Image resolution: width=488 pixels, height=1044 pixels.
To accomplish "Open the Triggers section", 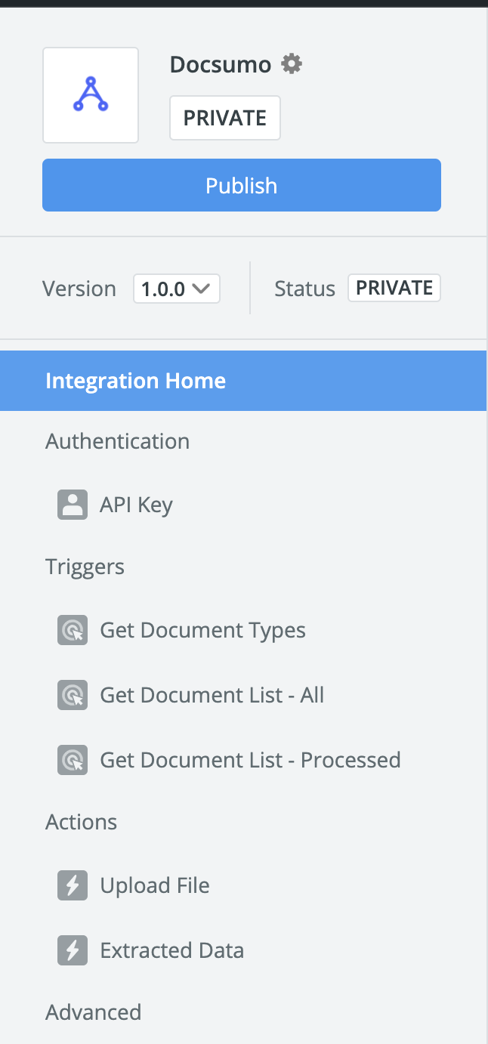I will point(85,567).
